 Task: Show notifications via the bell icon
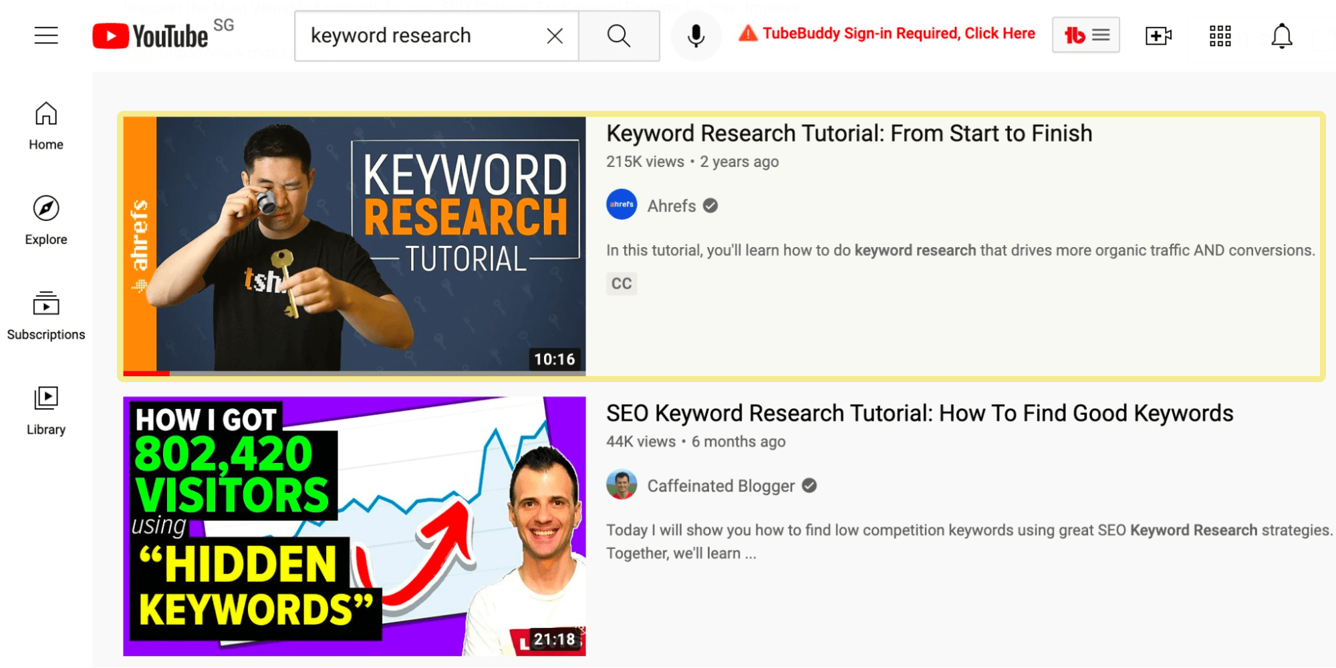point(1281,36)
